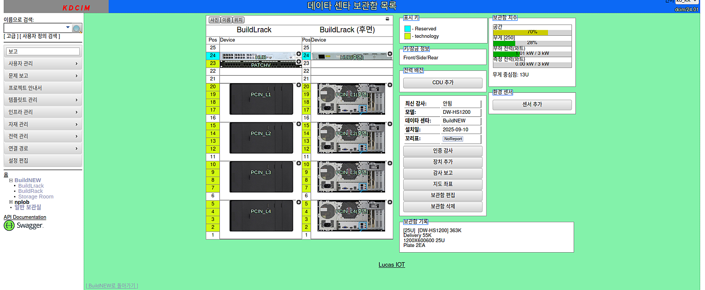Click the yellow technology legend swatch
The width and height of the screenshot is (705, 290).
(x=408, y=36)
